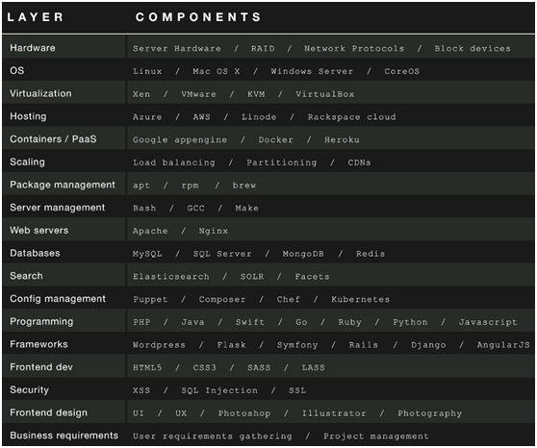Click Nginx in the Web servers row
537x448 pixels.
(x=214, y=231)
